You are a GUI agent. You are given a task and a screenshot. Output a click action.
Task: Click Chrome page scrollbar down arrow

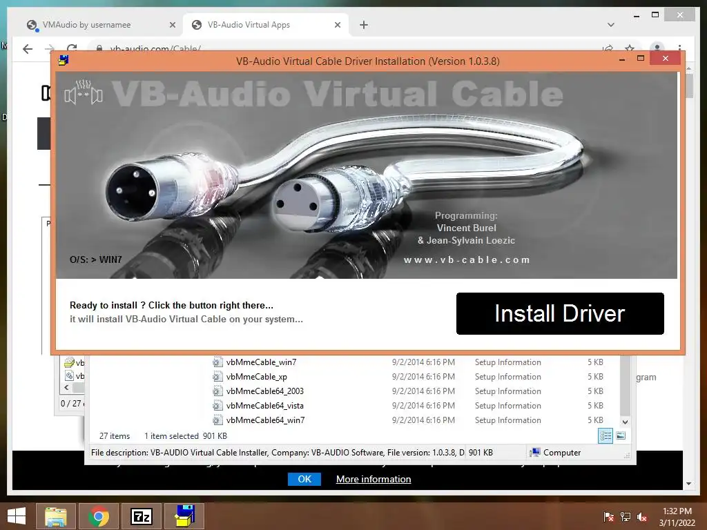click(688, 484)
